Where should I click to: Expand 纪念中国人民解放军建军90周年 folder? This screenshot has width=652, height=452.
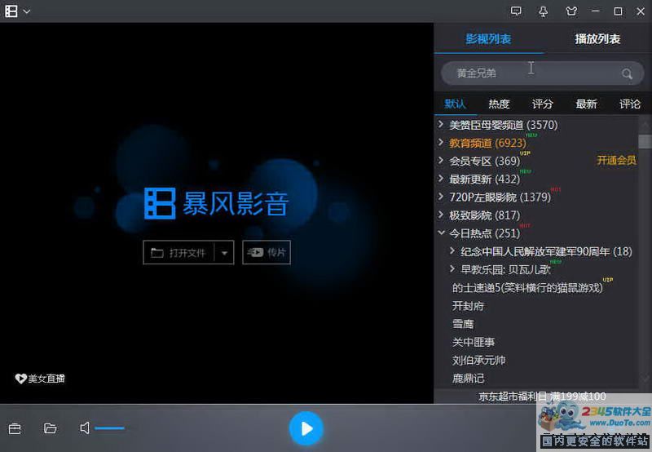click(x=452, y=250)
